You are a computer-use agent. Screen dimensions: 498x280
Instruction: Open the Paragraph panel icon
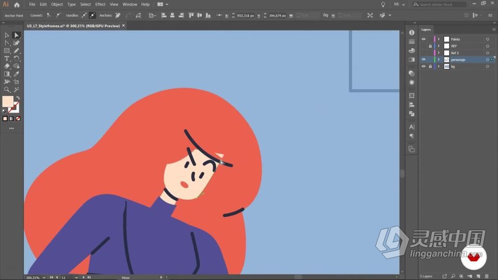point(411,136)
